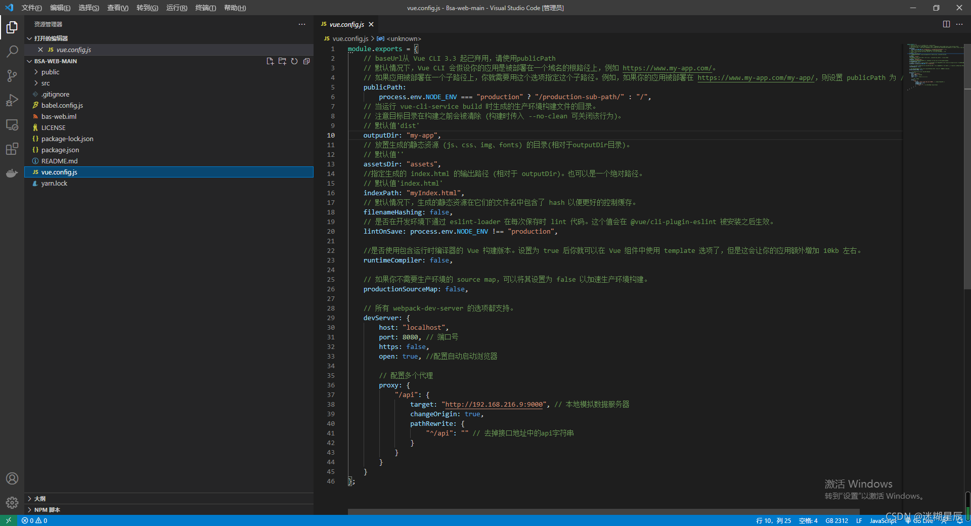The height and width of the screenshot is (526, 971).
Task: Open the Manage gear icon
Action: (12, 503)
